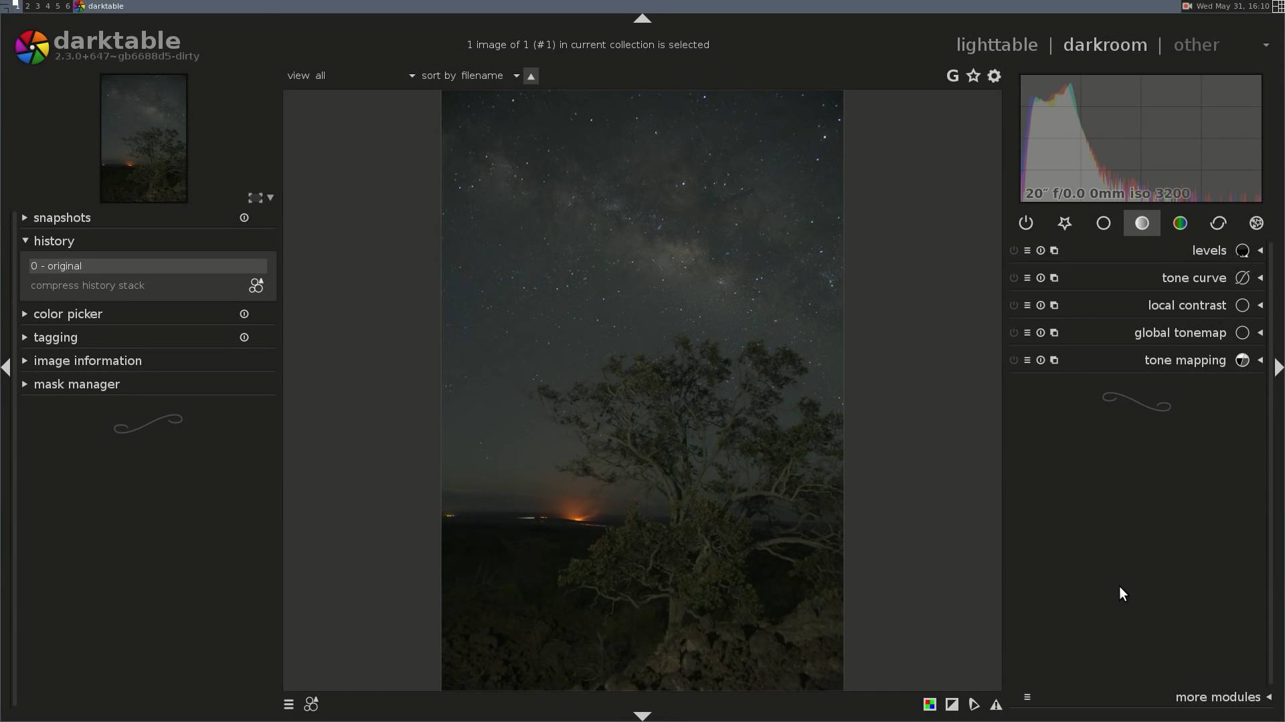Click the grouping G icon
Screen dimensions: 1285x722
[x=952, y=76]
